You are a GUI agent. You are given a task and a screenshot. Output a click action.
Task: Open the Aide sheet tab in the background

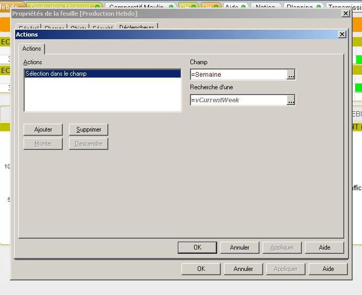(235, 6)
